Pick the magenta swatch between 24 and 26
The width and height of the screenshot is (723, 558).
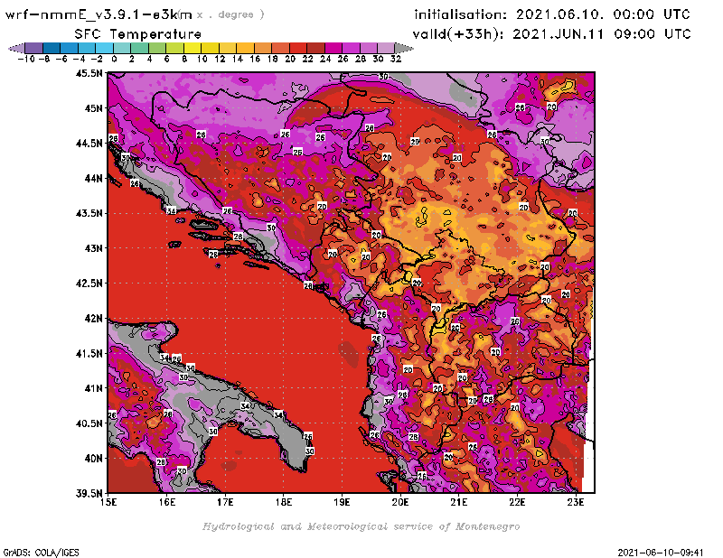[x=333, y=48]
